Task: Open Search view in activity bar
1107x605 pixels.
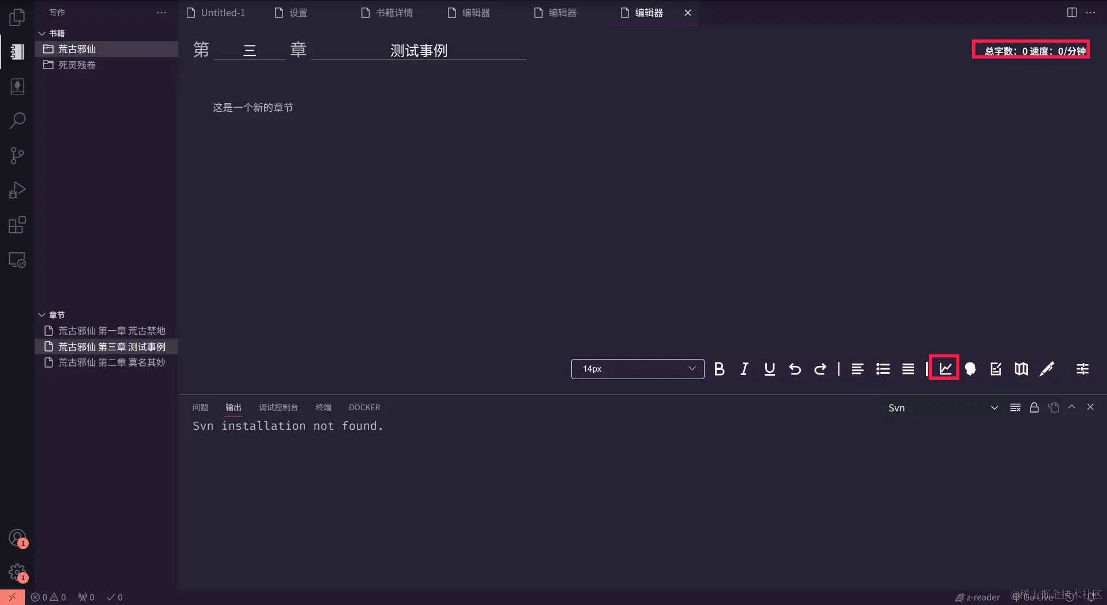Action: (17, 121)
